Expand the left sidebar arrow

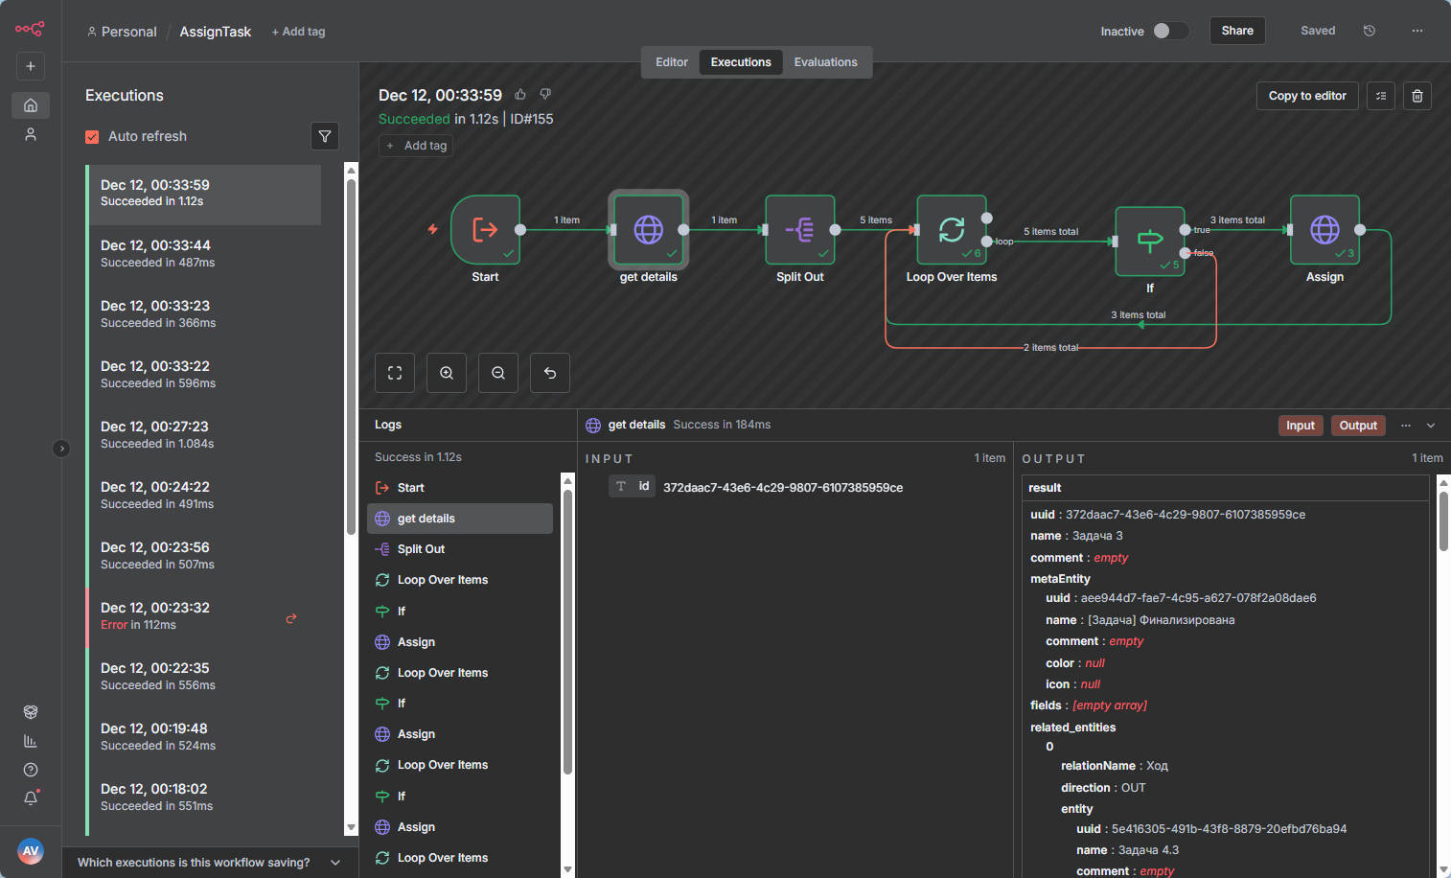[61, 449]
